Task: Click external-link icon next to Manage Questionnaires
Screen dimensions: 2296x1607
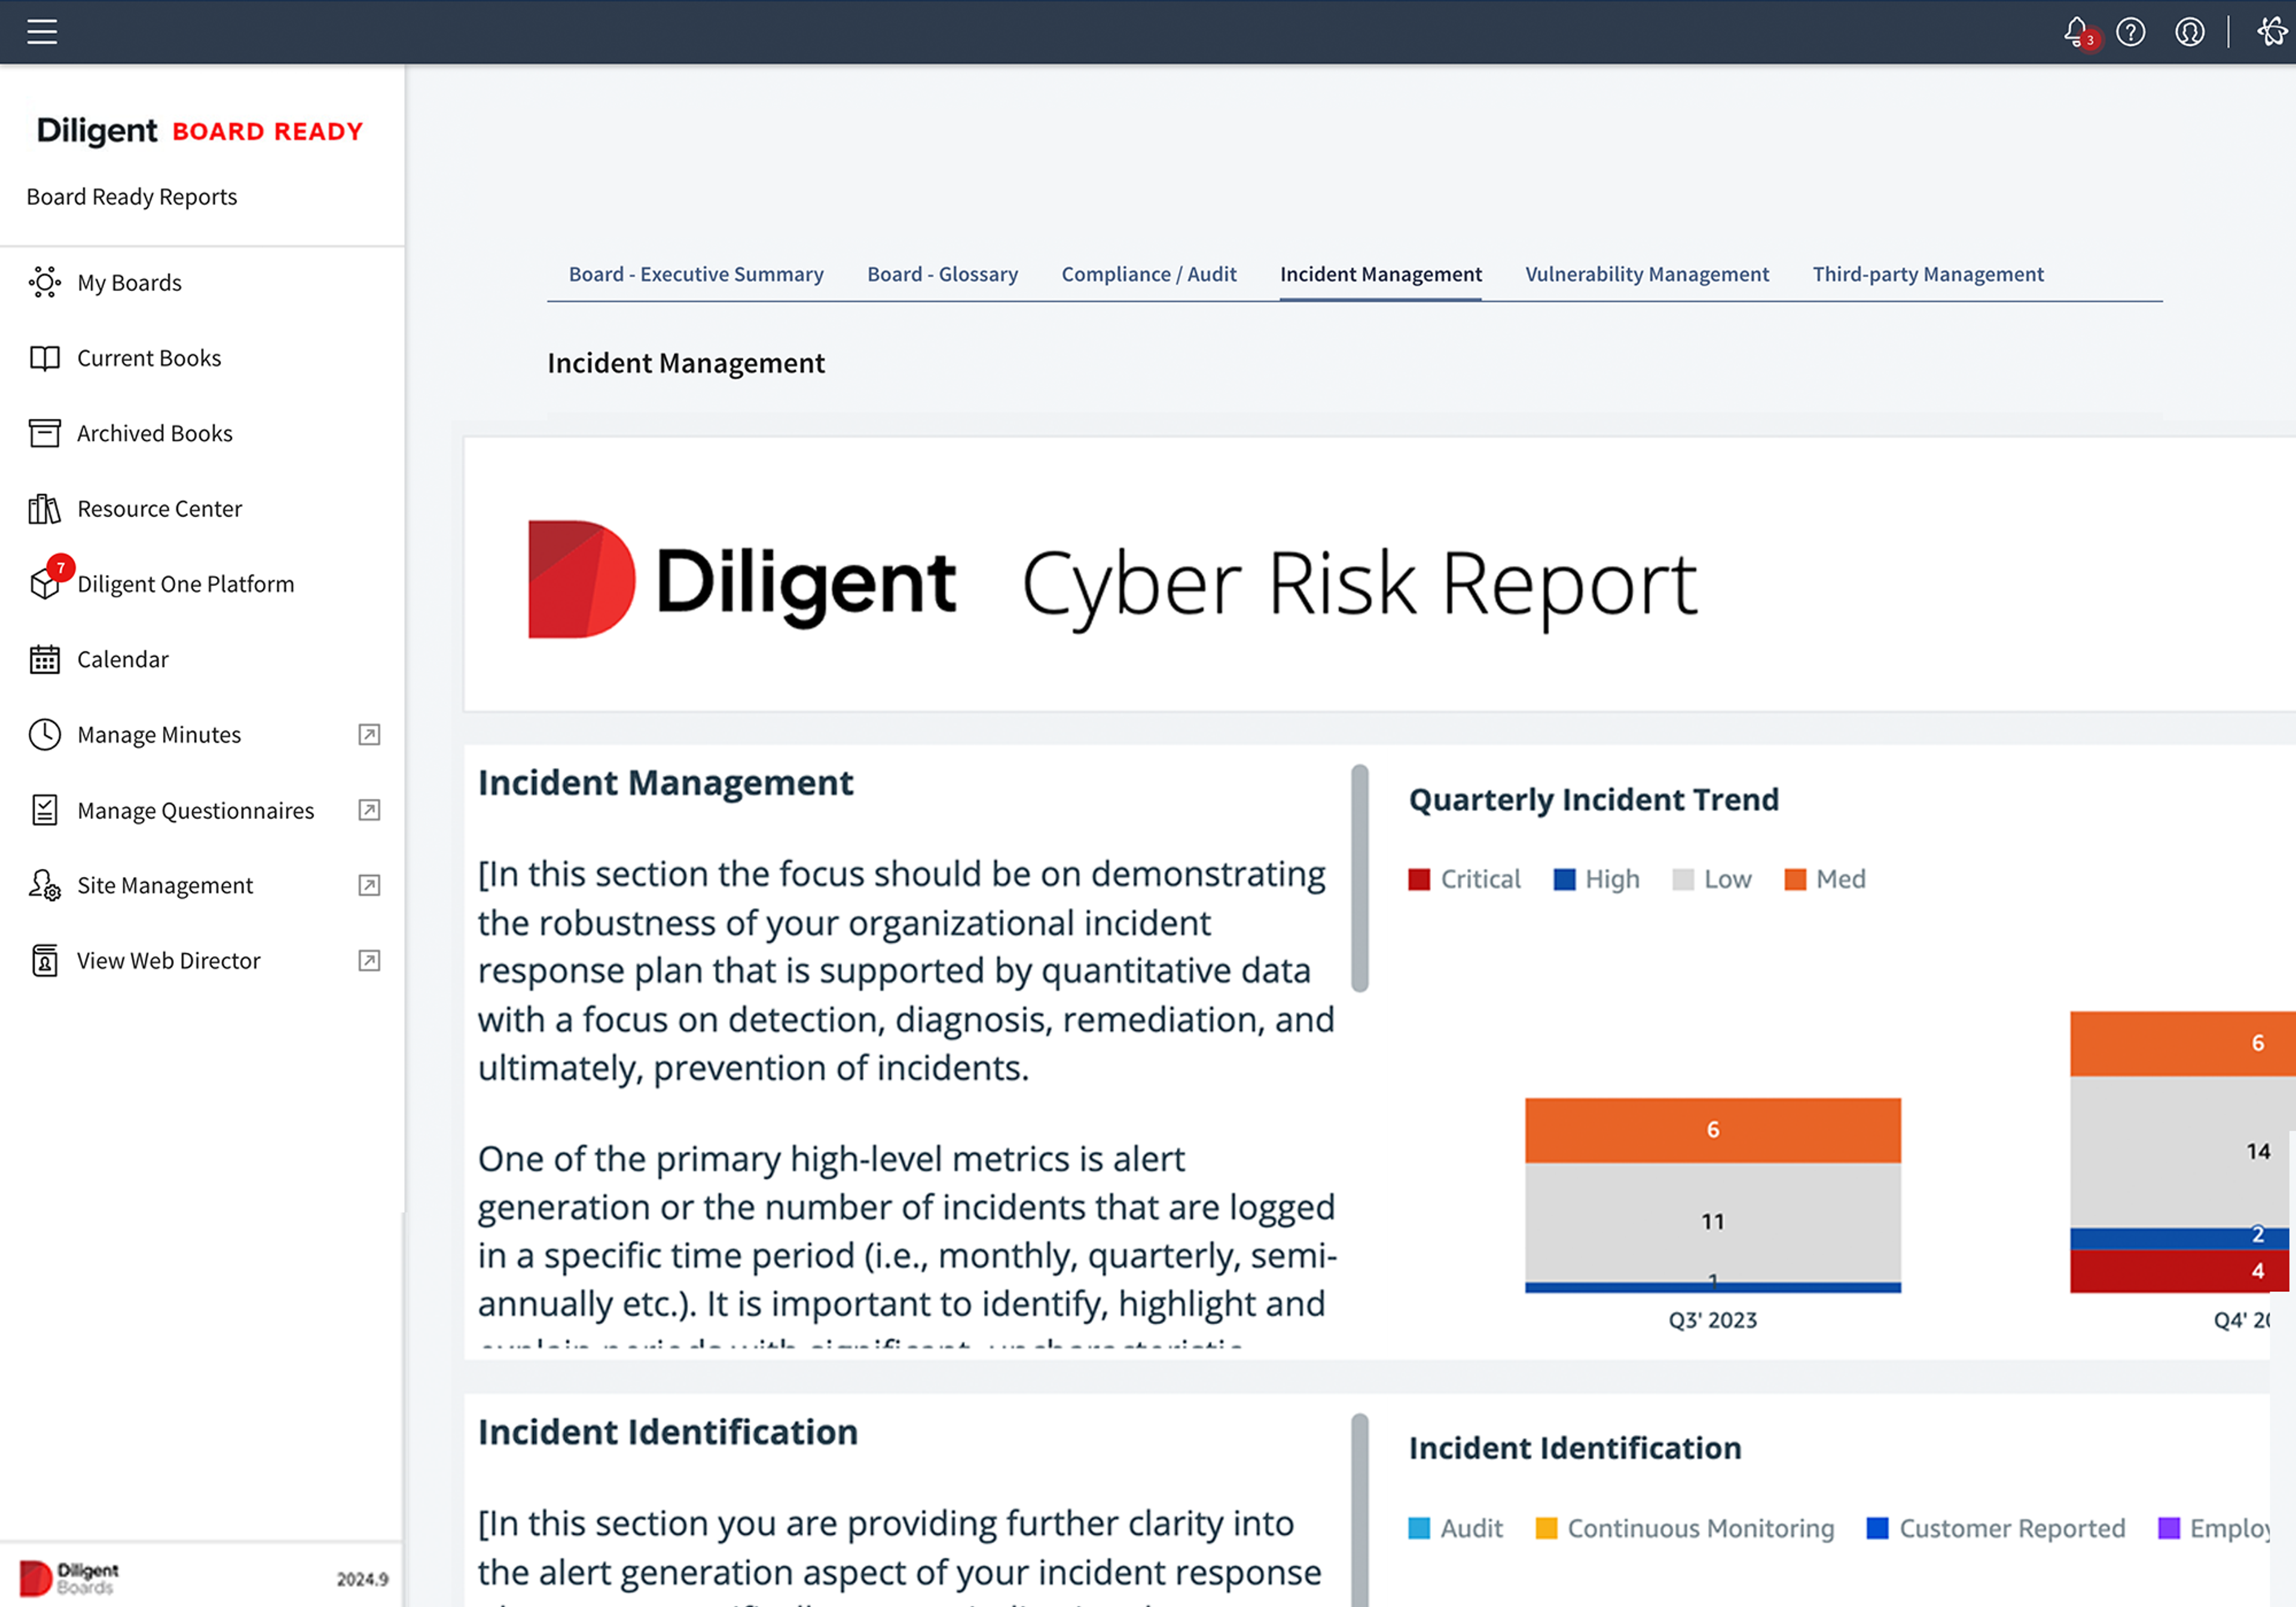Action: 369,810
